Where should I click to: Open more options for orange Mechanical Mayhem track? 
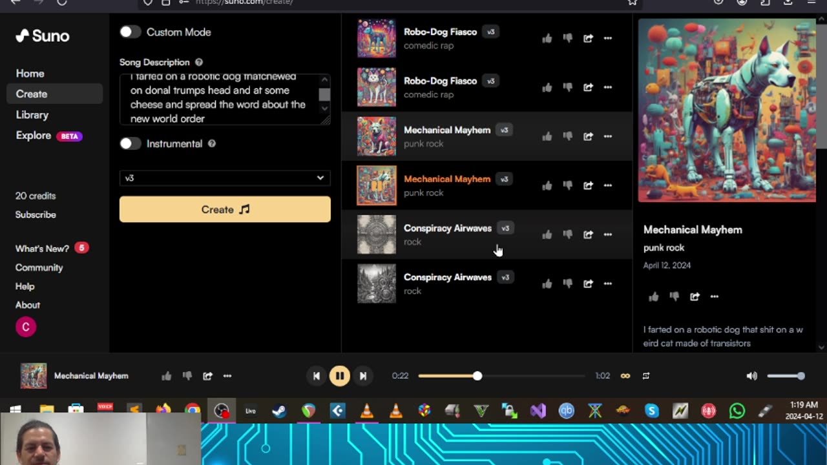click(x=608, y=185)
